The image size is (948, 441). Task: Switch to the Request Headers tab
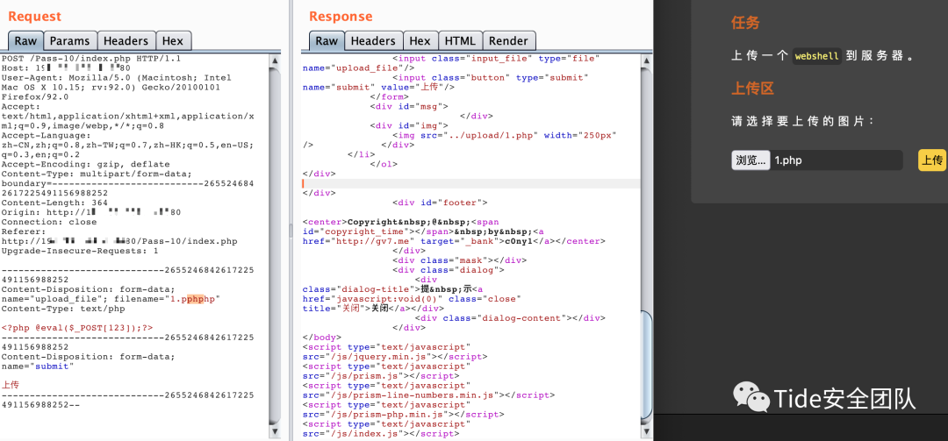pyautogui.click(x=126, y=41)
